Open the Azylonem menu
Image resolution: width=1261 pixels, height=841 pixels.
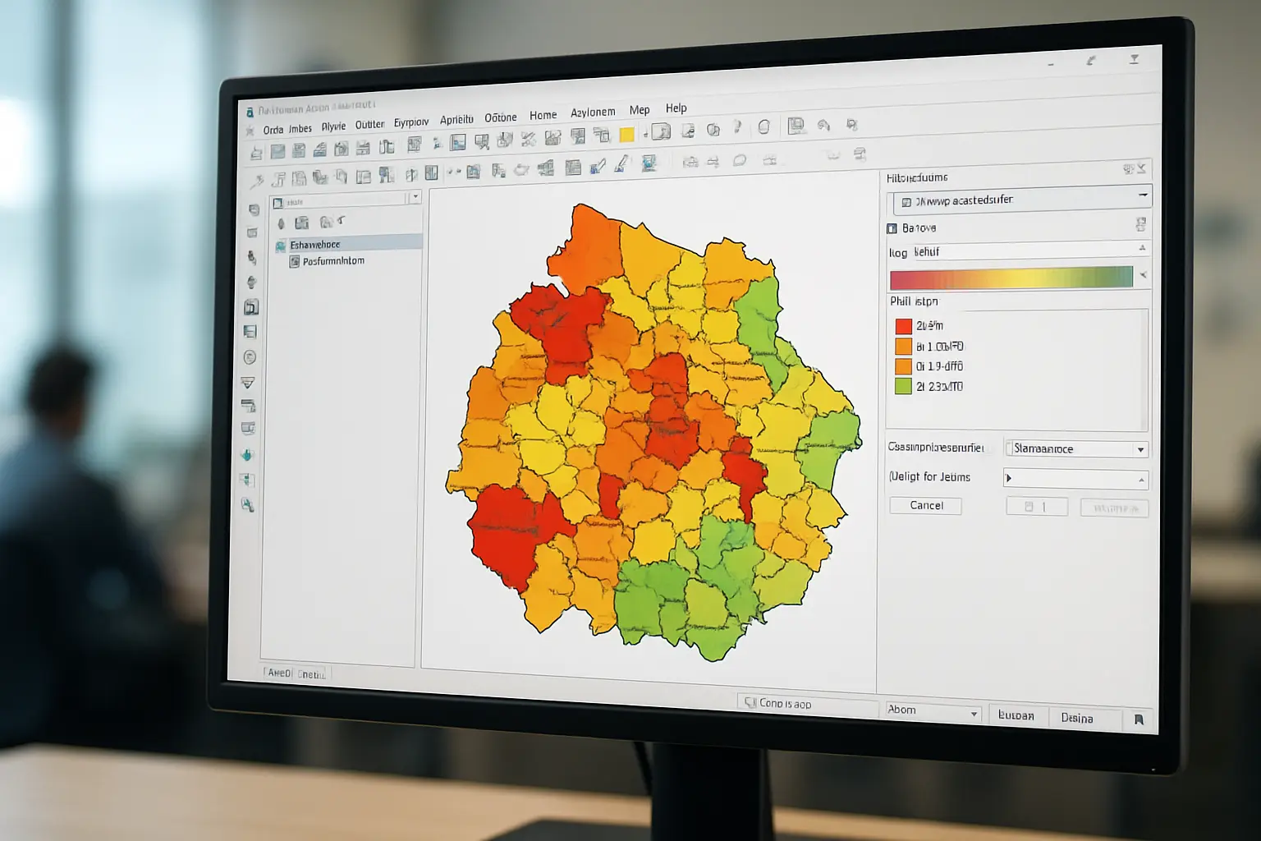593,113
